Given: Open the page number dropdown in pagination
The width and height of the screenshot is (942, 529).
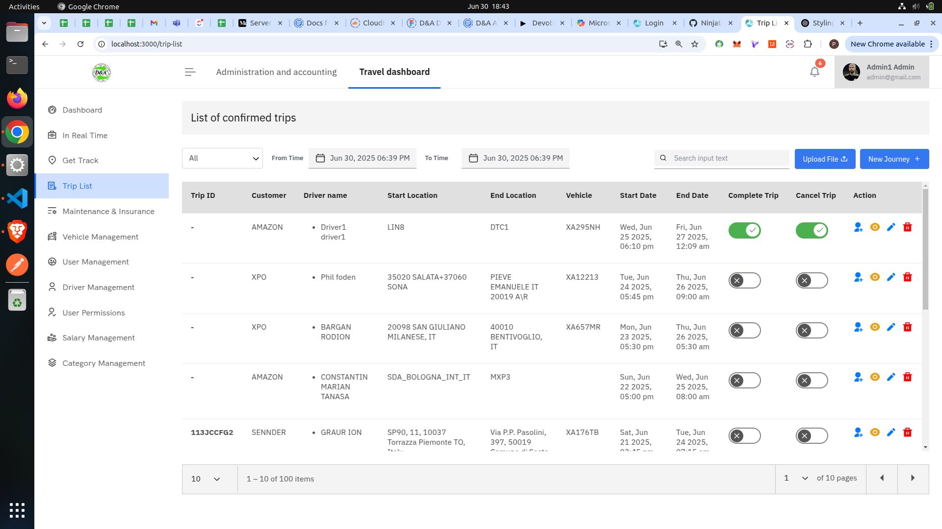Looking at the screenshot, I should pyautogui.click(x=796, y=478).
